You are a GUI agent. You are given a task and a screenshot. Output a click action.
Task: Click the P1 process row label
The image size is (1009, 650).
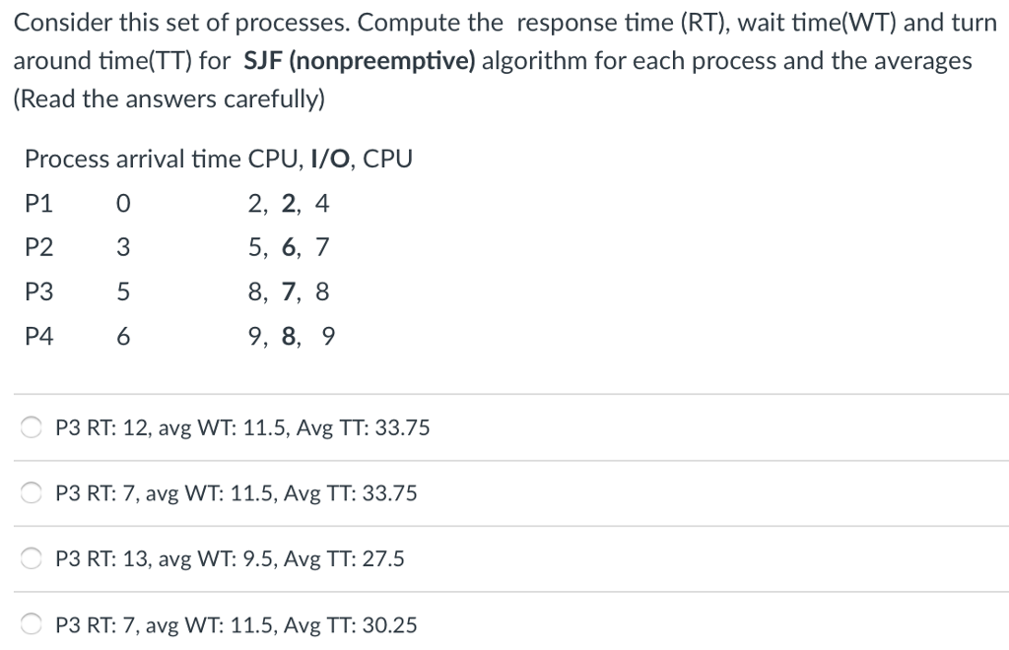(38, 203)
